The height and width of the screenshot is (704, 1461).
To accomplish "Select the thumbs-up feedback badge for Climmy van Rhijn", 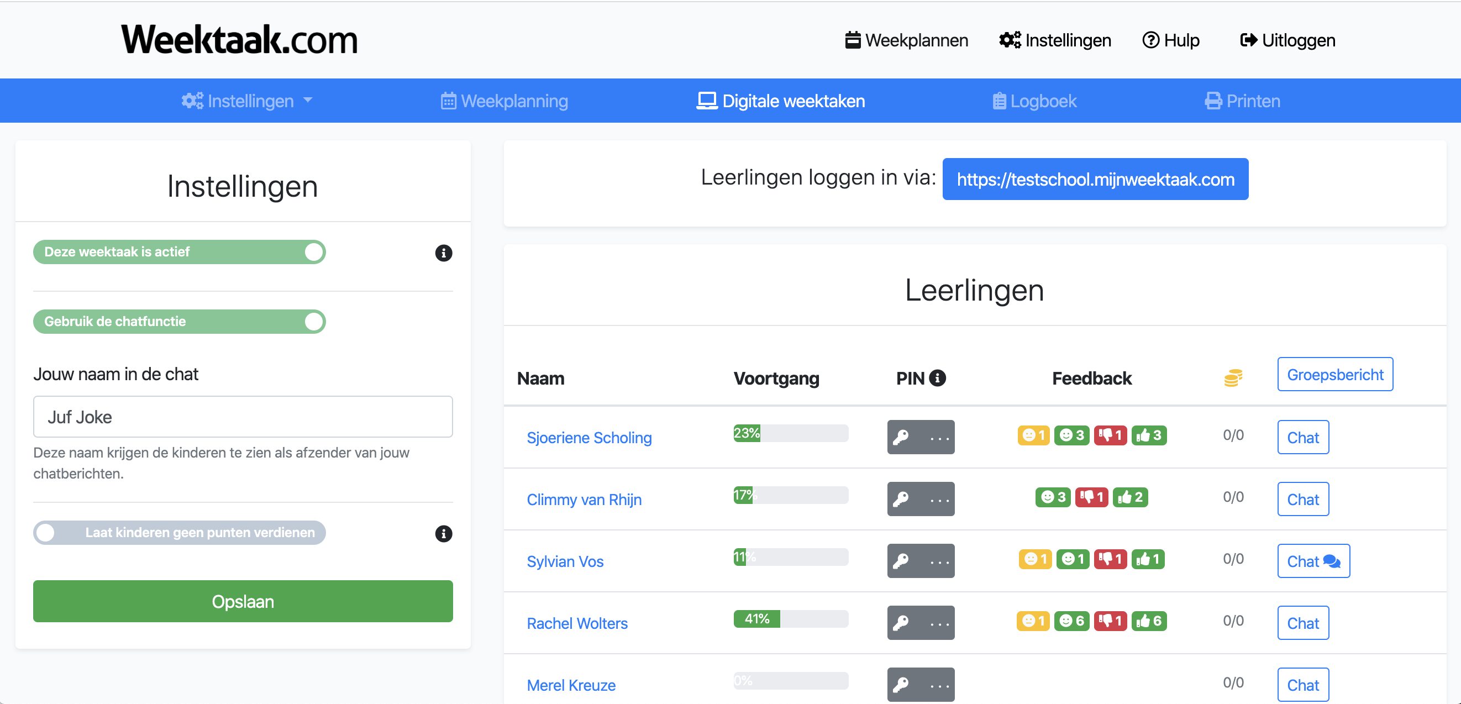I will [x=1131, y=497].
